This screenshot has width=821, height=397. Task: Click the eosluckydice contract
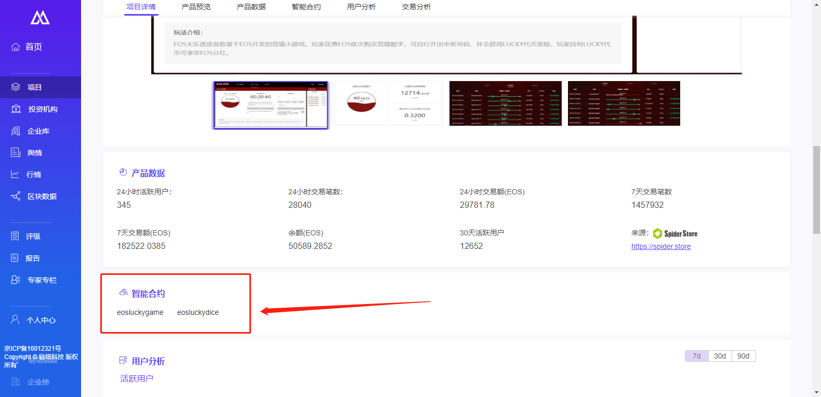(x=198, y=312)
